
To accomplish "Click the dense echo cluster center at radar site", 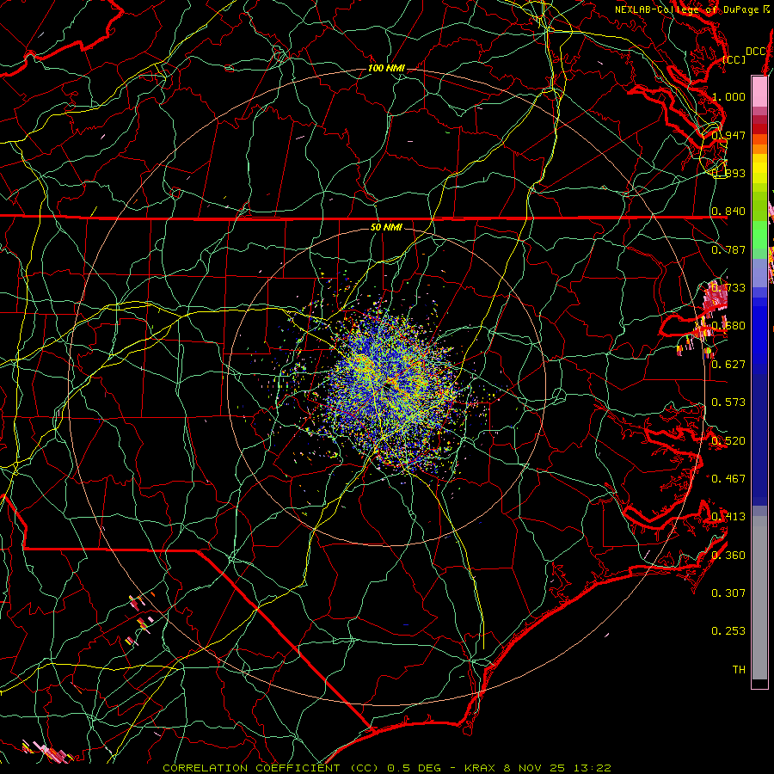I will click(389, 386).
